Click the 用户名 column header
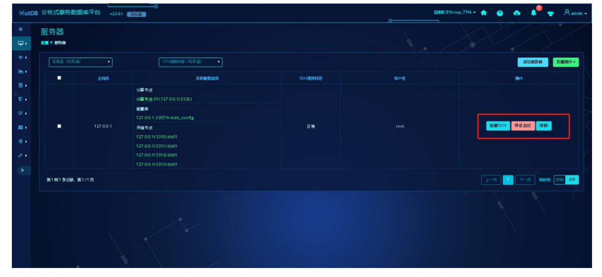 (400, 78)
